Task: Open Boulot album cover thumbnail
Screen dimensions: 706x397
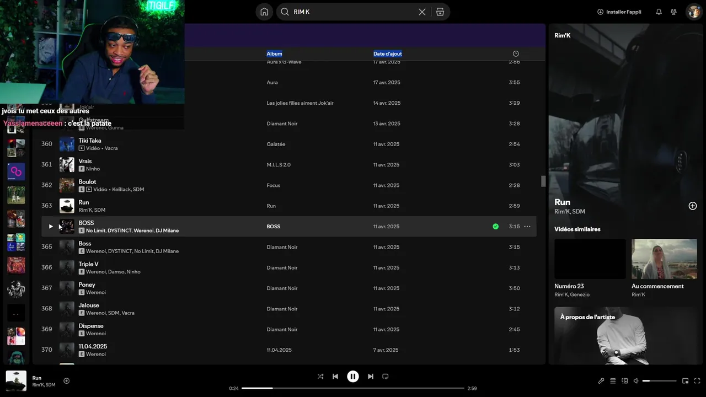Action: pyautogui.click(x=67, y=185)
